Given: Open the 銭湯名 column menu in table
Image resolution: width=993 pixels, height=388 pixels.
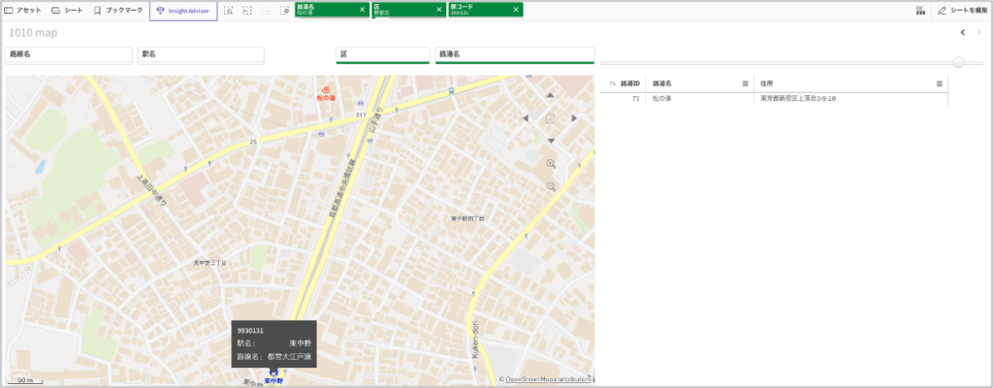Looking at the screenshot, I should pyautogui.click(x=745, y=84).
